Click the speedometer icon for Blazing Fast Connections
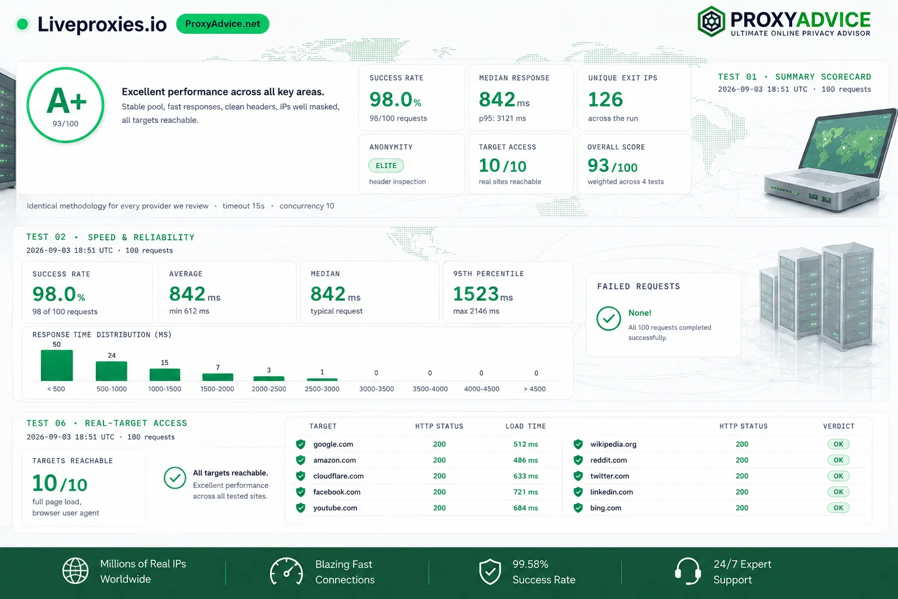 (286, 572)
